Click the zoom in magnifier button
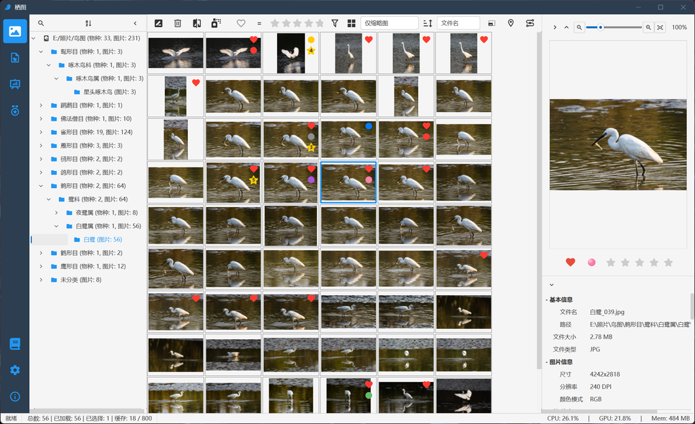 click(x=648, y=27)
